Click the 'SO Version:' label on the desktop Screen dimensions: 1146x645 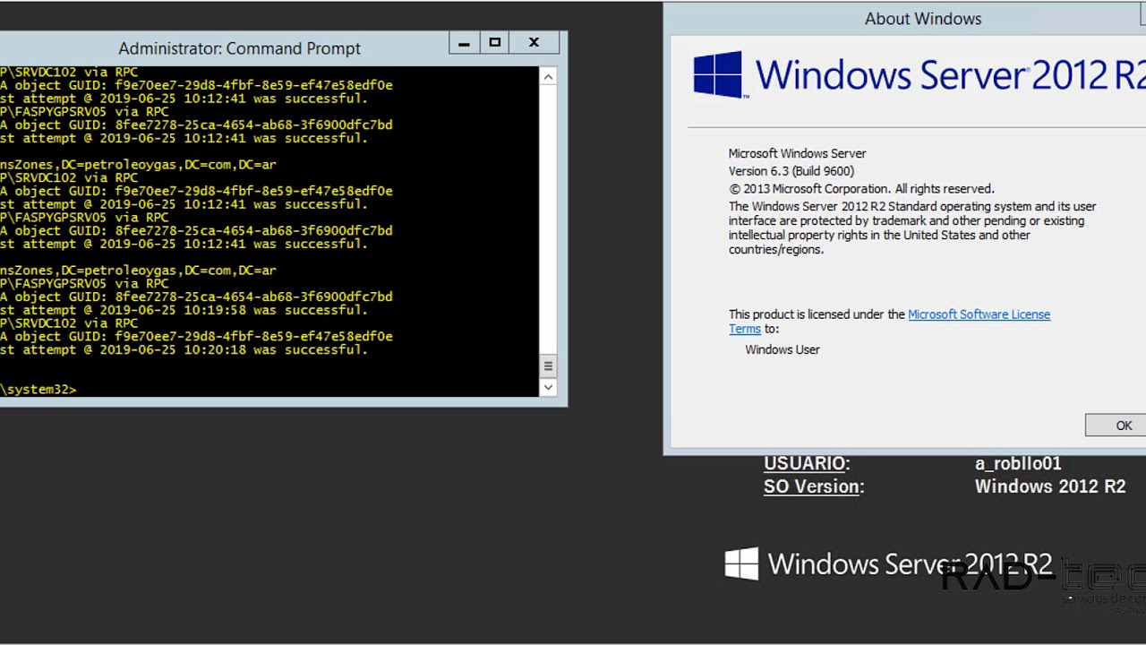pyautogui.click(x=814, y=486)
